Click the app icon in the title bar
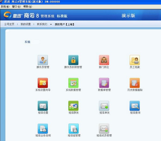 coord(2,2)
